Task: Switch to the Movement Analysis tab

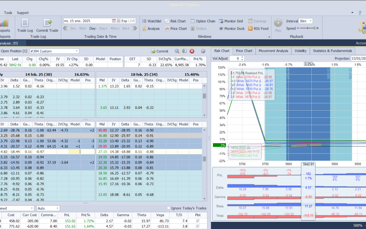Action: (273, 51)
